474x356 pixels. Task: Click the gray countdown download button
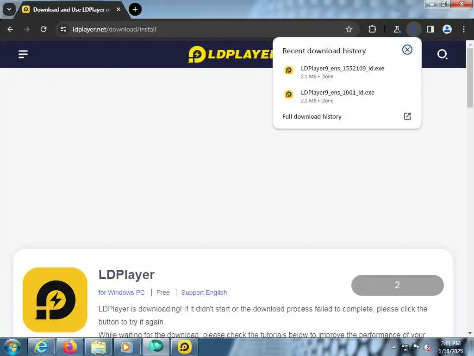[x=397, y=285]
